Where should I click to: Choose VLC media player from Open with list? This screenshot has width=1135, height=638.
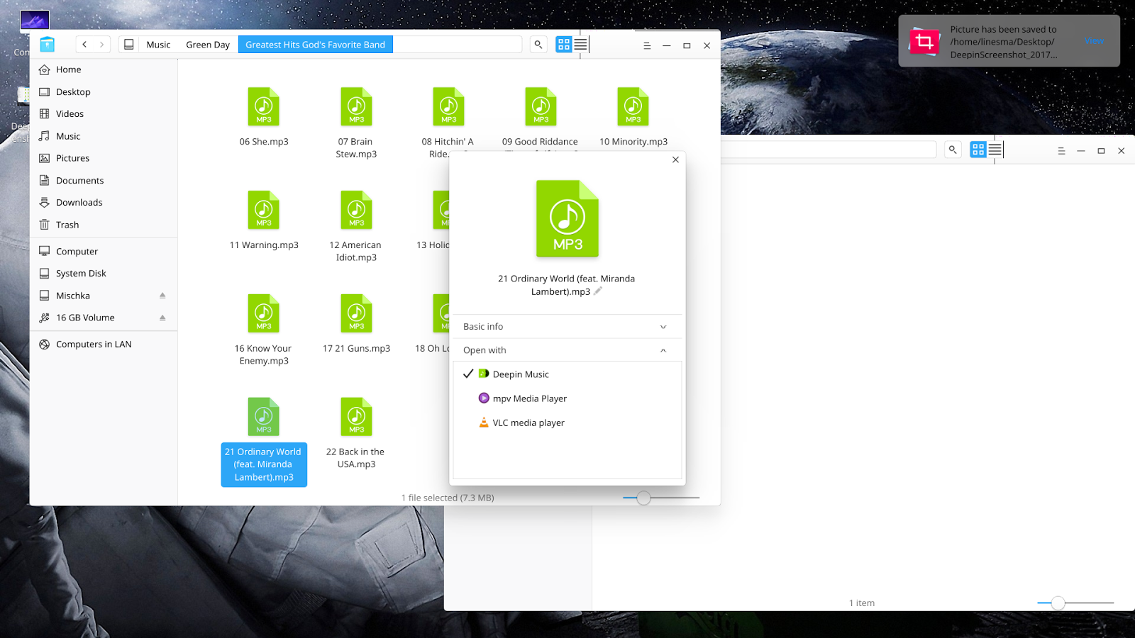tap(528, 422)
